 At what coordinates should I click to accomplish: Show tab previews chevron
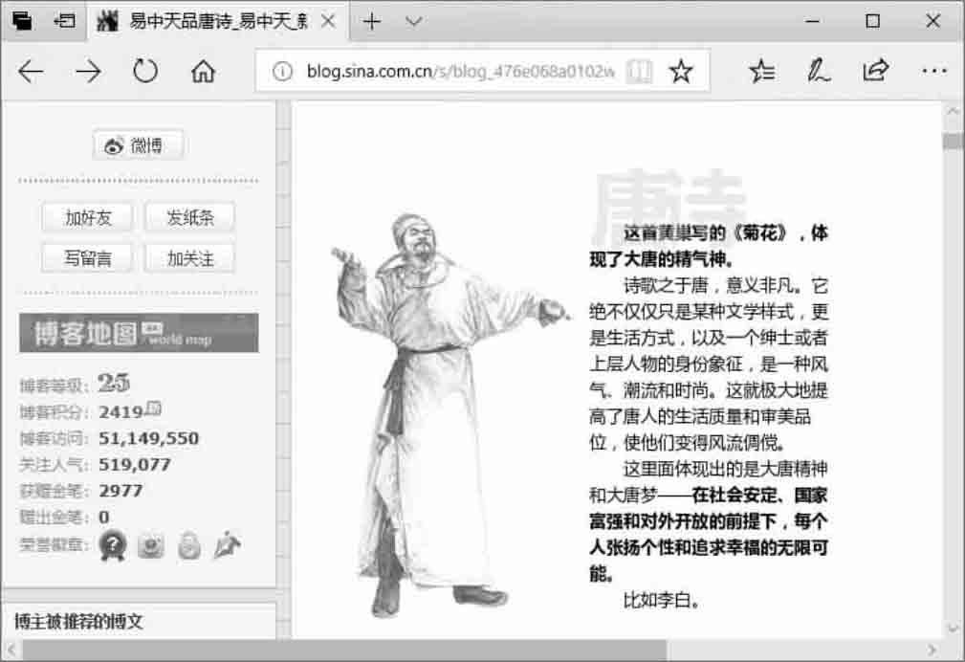coord(413,21)
